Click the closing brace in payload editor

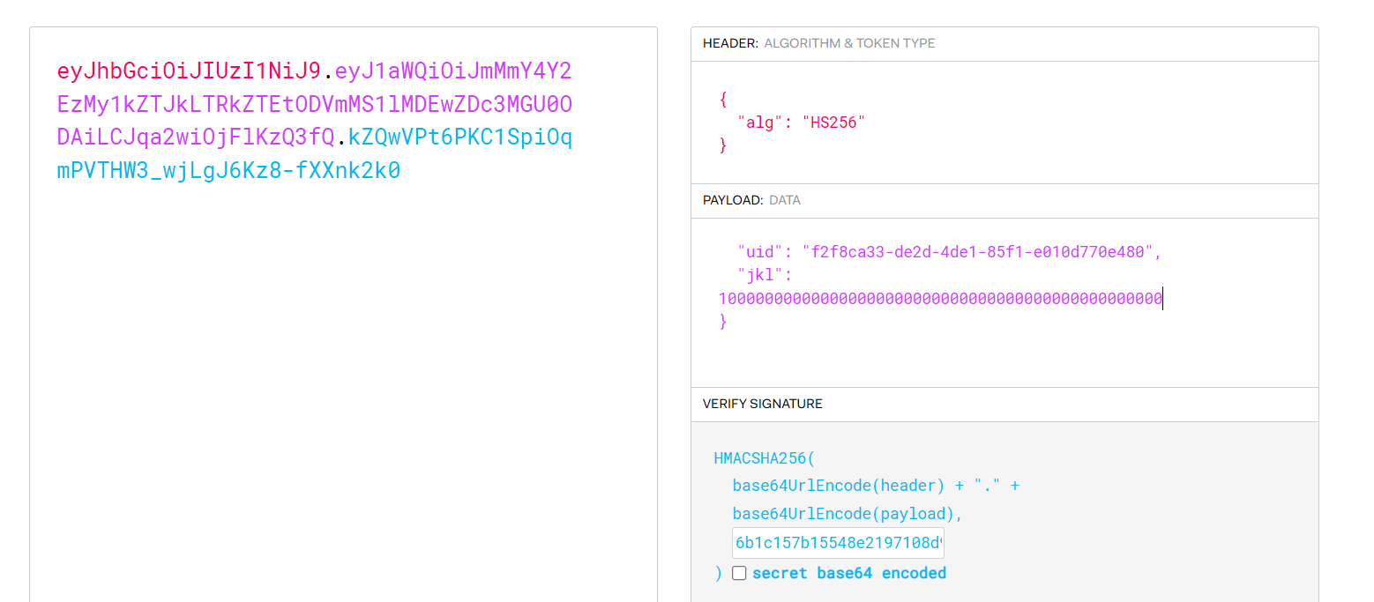(x=723, y=323)
